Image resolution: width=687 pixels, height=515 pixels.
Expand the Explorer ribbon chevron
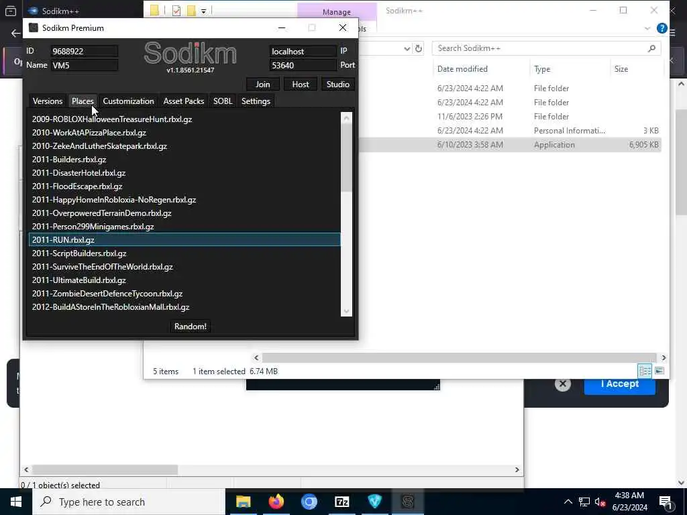(x=647, y=28)
